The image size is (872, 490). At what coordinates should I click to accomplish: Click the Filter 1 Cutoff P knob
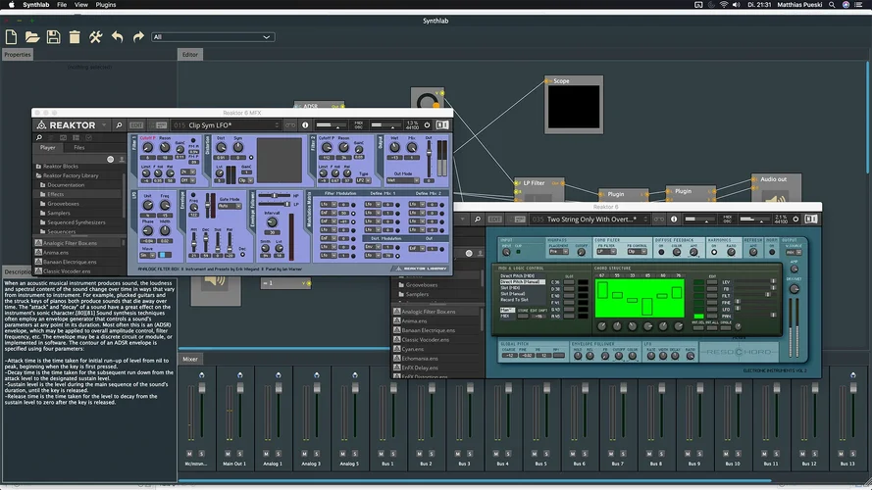coord(147,147)
